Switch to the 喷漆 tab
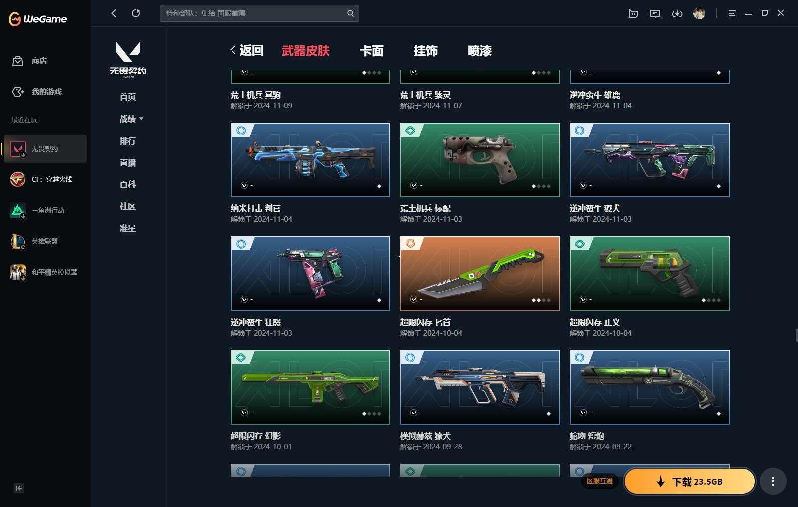Viewport: 798px width, 507px height. pyautogui.click(x=480, y=51)
